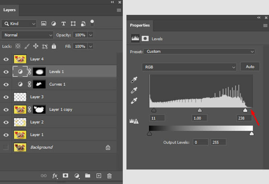This screenshot has height=184, width=269.
Task: Select the white point eyedropper
Action: click(134, 101)
